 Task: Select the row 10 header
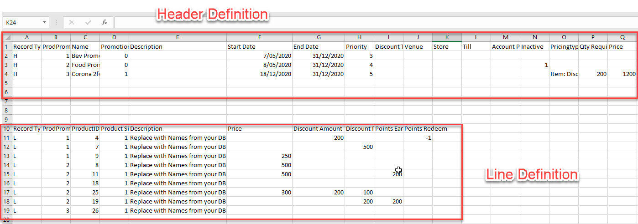pos(6,128)
